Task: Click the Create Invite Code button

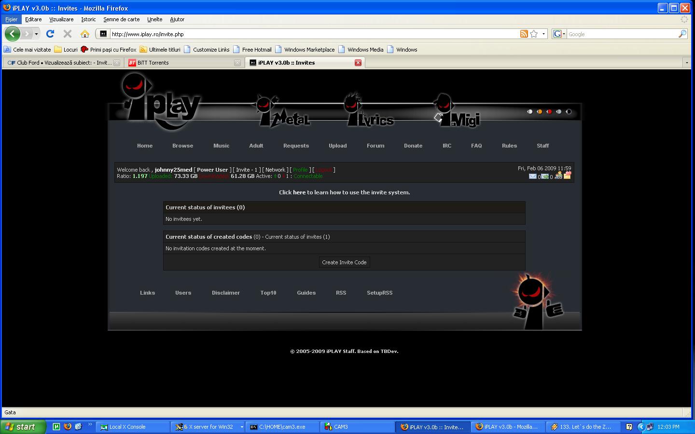Action: (x=344, y=262)
